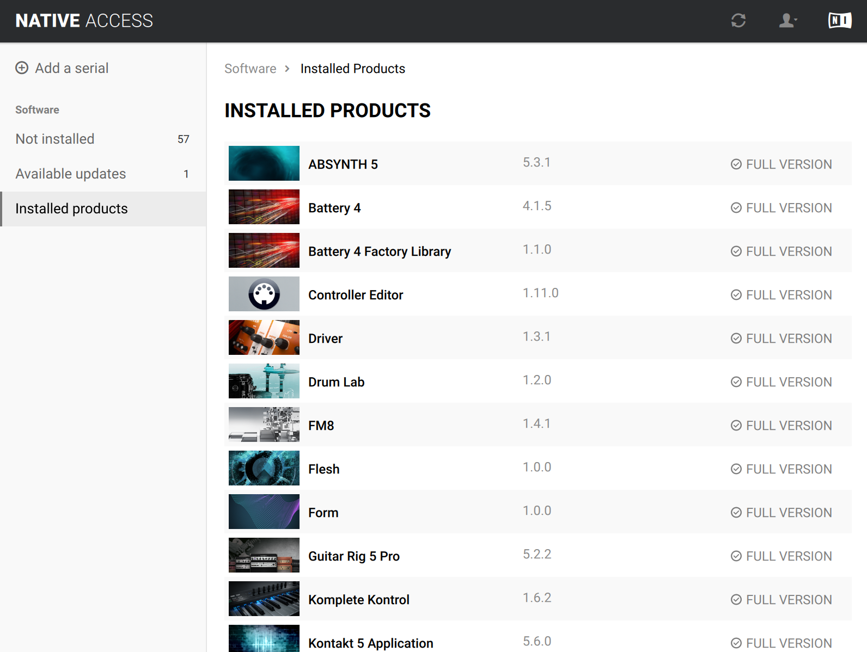Viewport: 867px width, 652px height.
Task: Click the Battery 4 full version checkmark icon
Action: [x=736, y=208]
